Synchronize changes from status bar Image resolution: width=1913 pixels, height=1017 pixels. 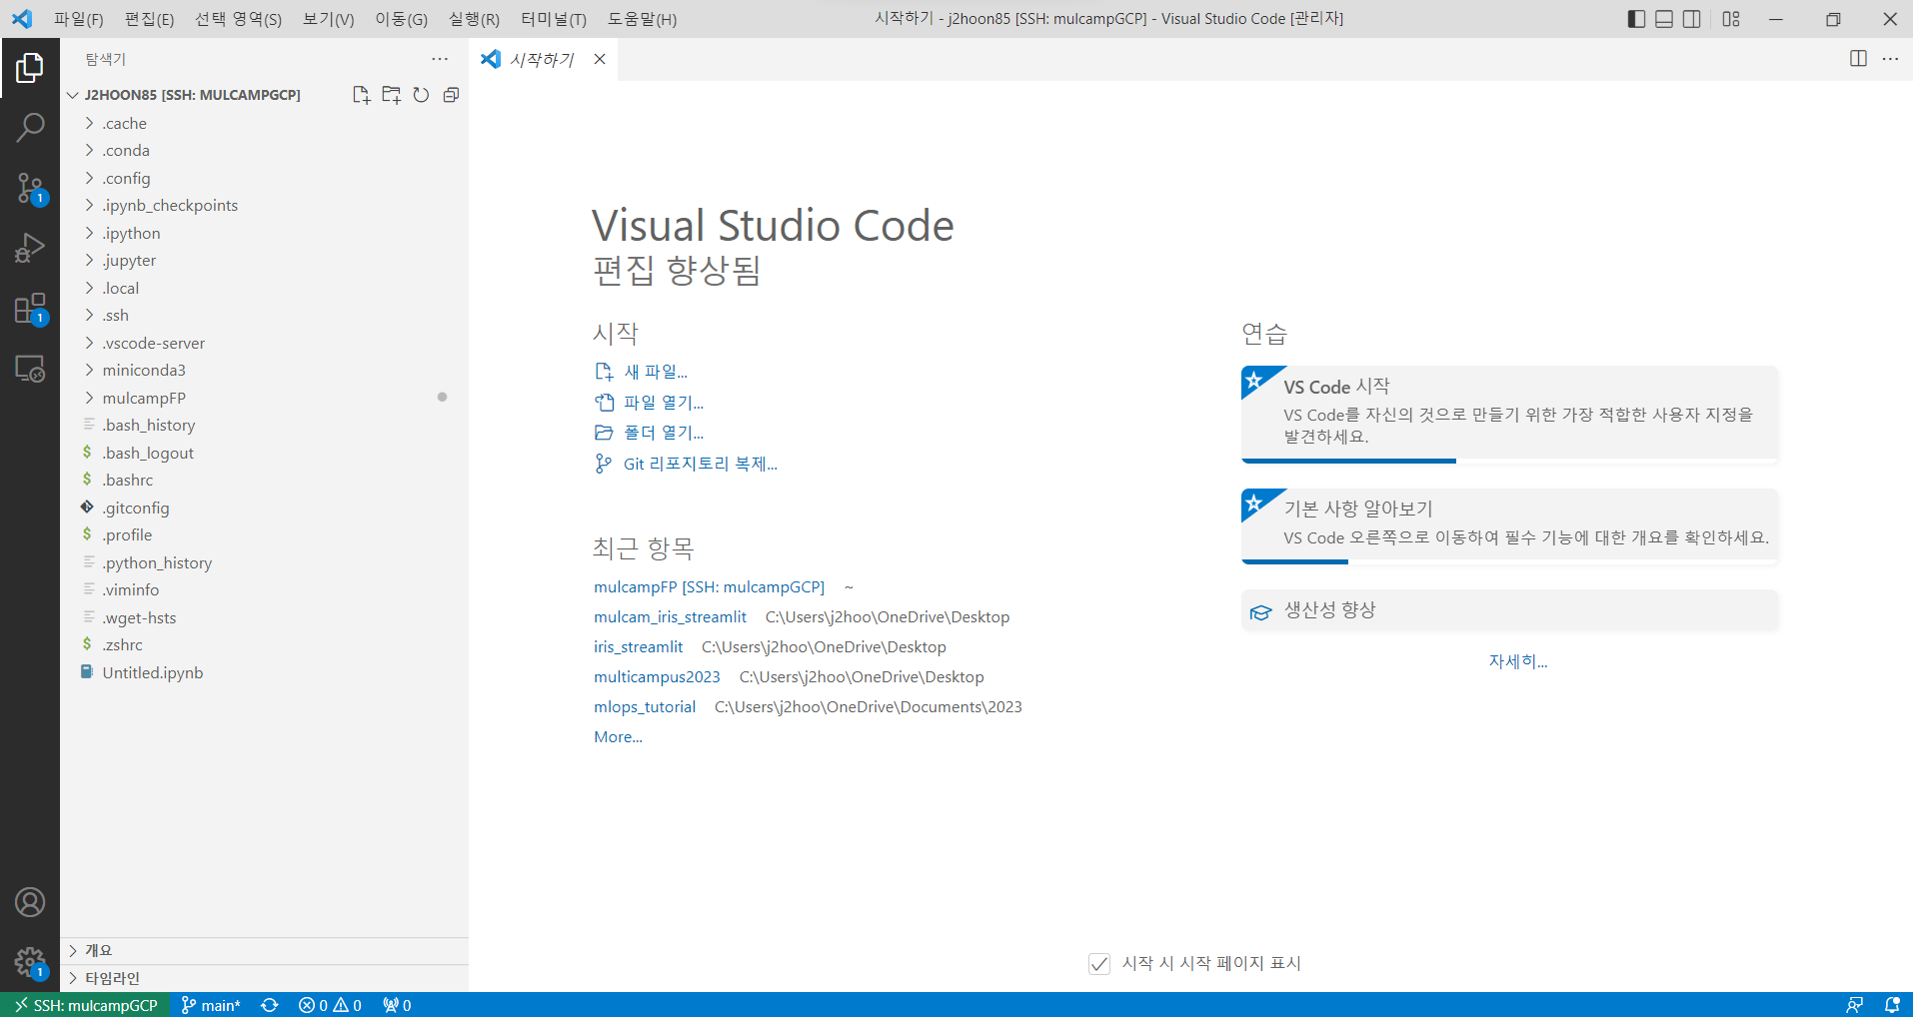coord(270,1005)
